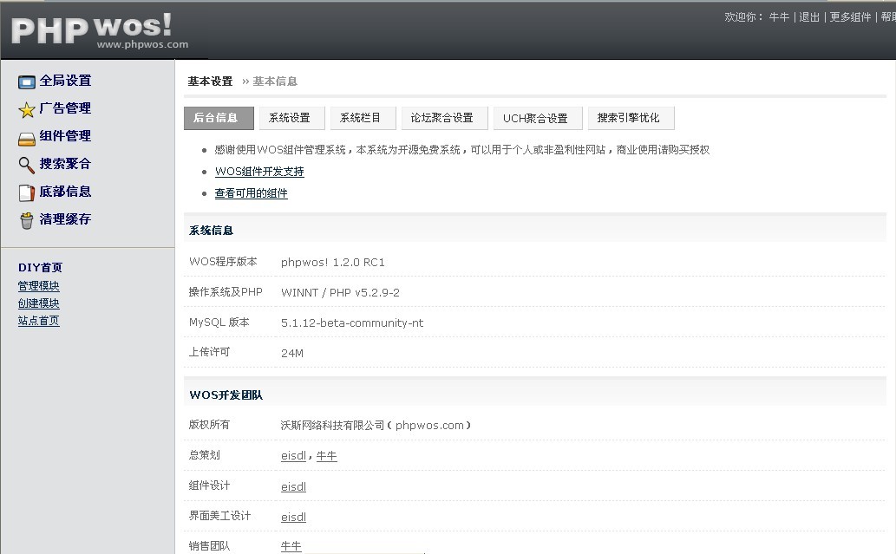Viewport: 896px width, 554px height.
Task: Open 底部信息 in sidebar
Action: [x=65, y=192]
